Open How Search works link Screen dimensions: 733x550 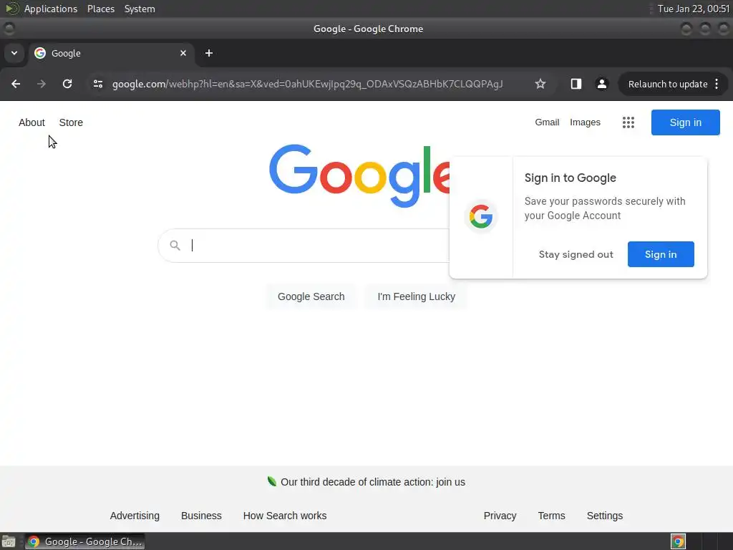285,516
